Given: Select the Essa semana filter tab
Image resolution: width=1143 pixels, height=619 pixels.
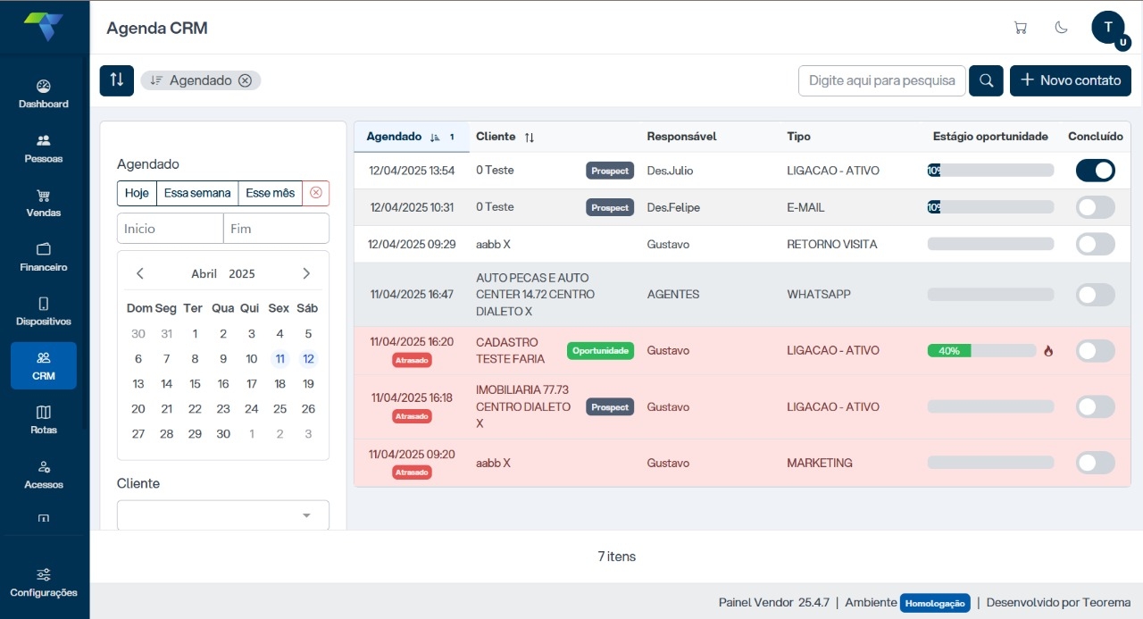Looking at the screenshot, I should click(x=197, y=193).
